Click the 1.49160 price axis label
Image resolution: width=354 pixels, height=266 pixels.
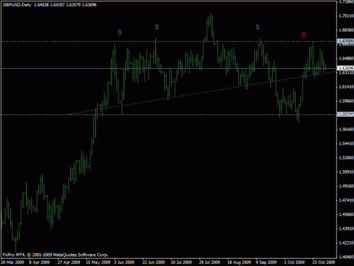pyautogui.click(x=346, y=186)
